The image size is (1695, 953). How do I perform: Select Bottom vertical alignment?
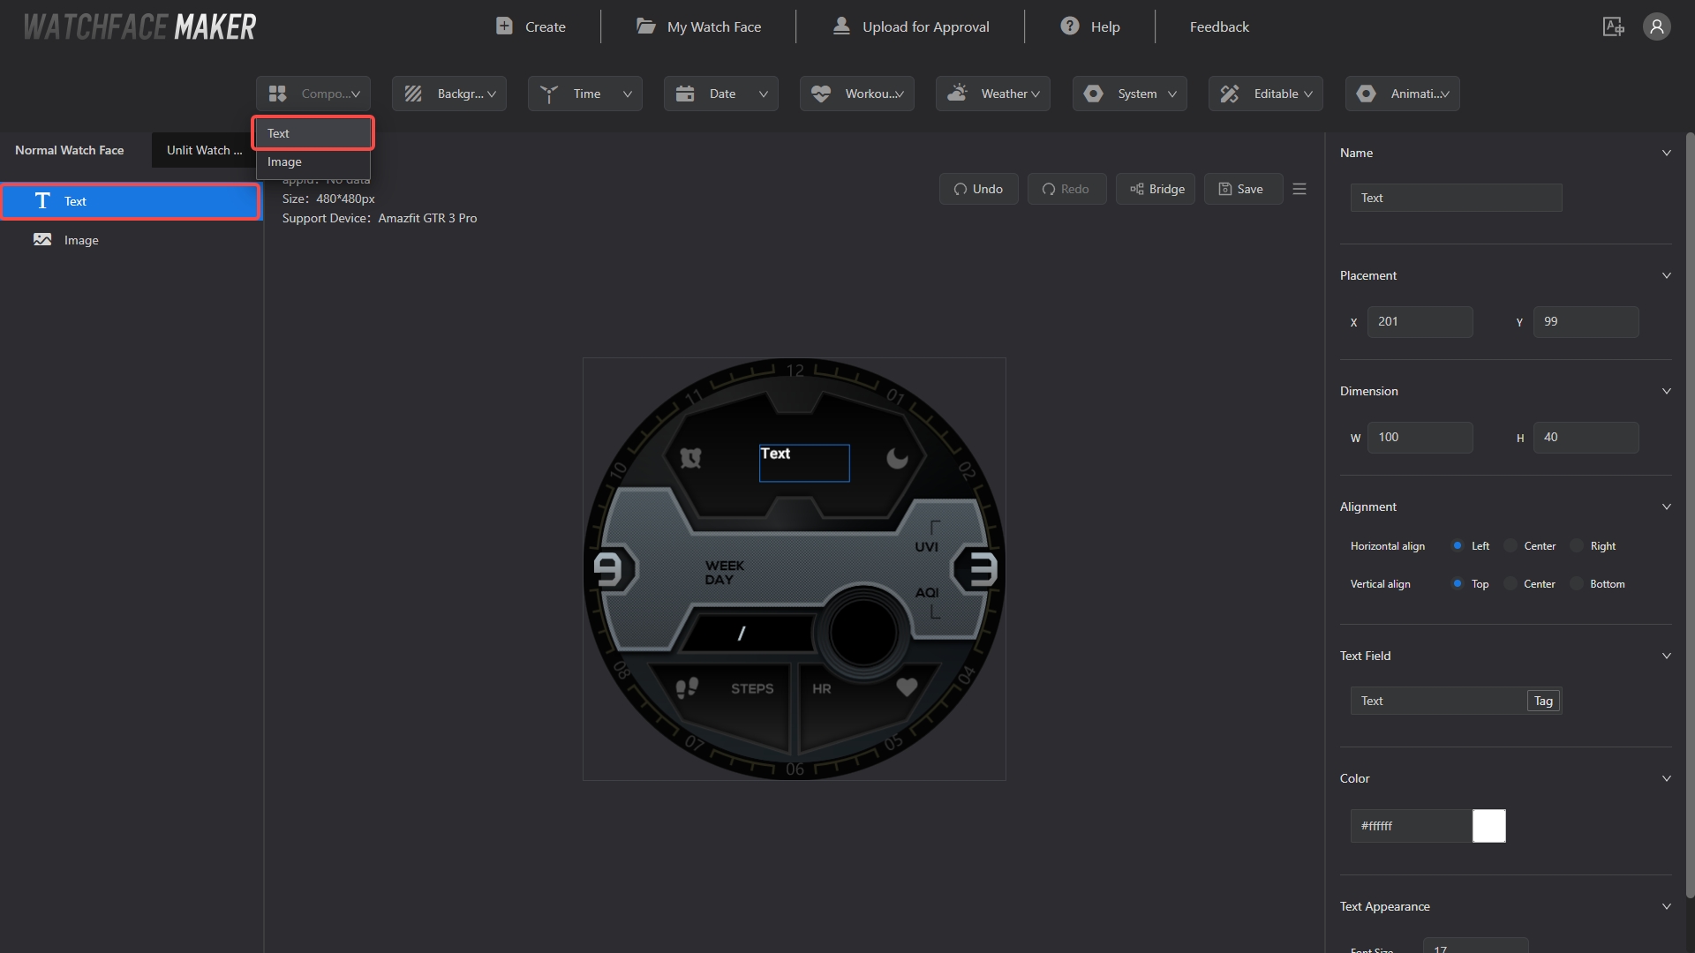coord(1577,584)
